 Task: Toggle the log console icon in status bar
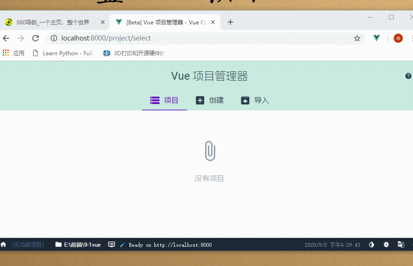(x=112, y=244)
